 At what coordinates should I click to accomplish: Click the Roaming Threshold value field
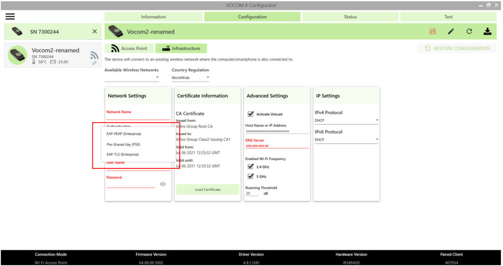point(252,193)
